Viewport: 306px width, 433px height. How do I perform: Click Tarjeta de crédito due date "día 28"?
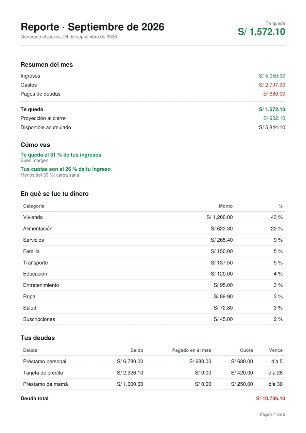click(275, 373)
